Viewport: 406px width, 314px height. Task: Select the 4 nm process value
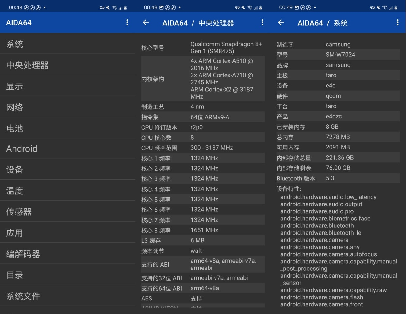pos(197,107)
